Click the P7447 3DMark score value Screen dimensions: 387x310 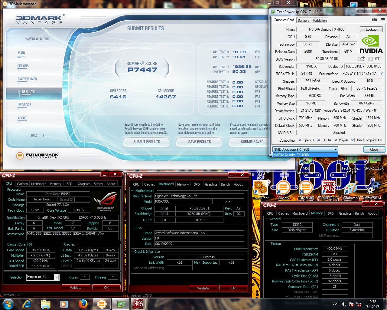142,70
